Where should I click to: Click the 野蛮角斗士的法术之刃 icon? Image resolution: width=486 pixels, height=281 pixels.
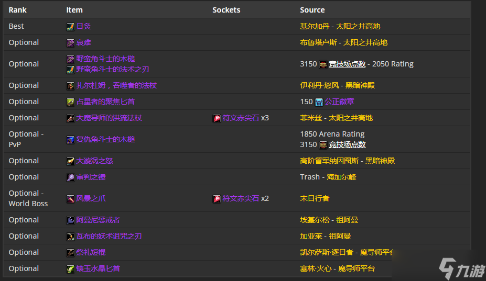[70, 69]
